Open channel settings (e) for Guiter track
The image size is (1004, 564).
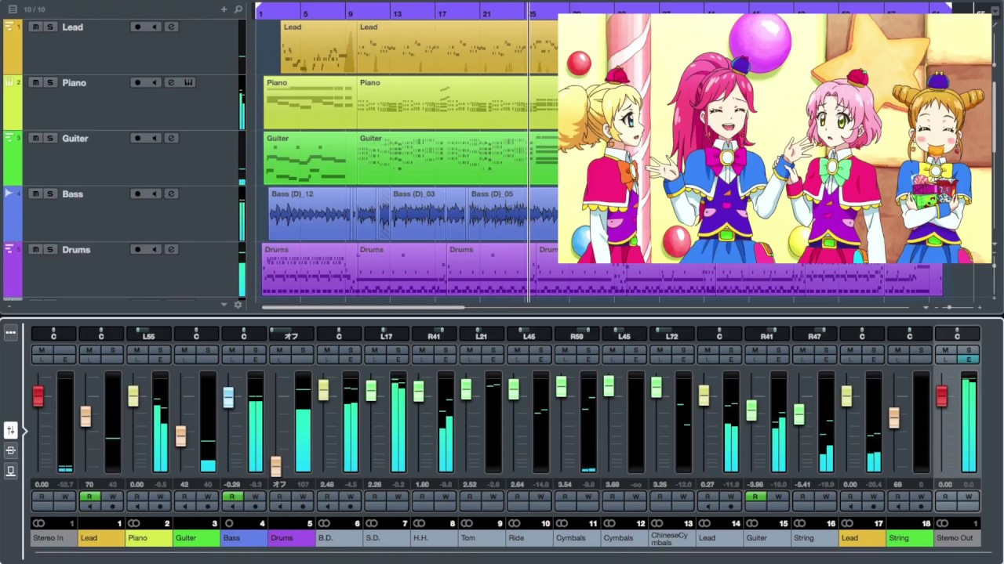(x=171, y=138)
